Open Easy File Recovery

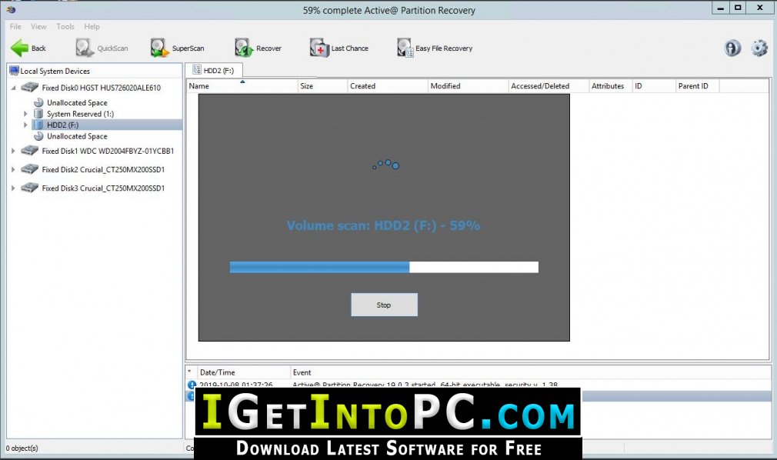click(x=435, y=48)
